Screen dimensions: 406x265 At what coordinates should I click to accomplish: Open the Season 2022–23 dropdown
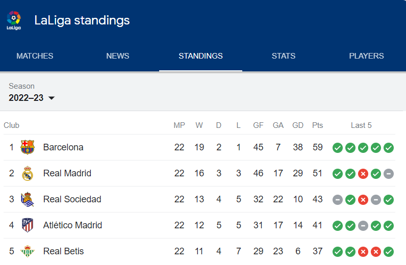[32, 98]
